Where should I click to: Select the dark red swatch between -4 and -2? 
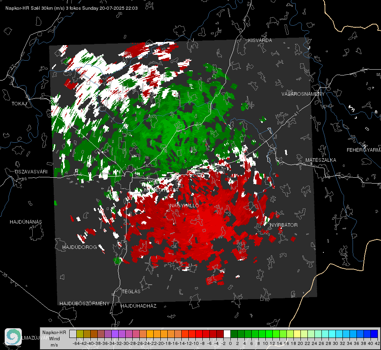220,334
